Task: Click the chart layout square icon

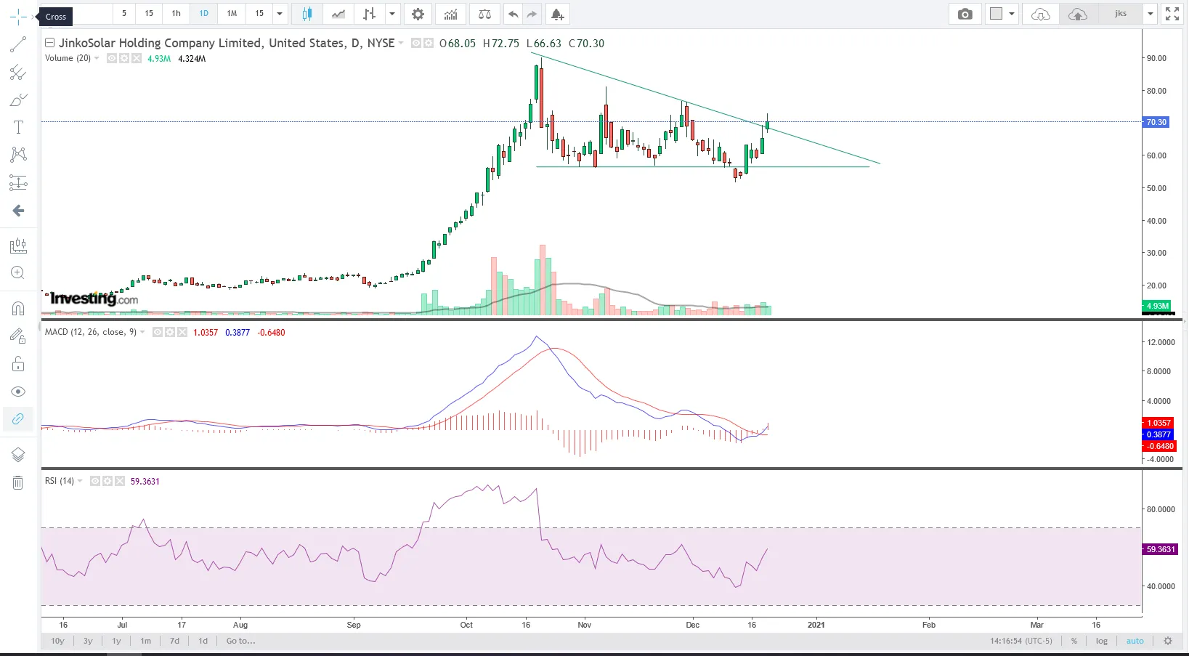Action: pos(996,14)
